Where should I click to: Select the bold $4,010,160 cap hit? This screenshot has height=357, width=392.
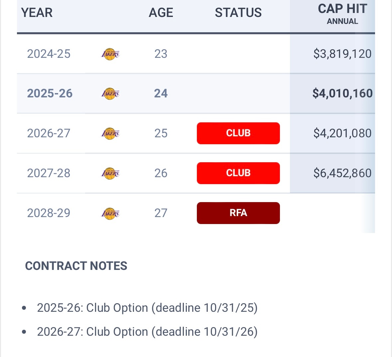pos(342,93)
